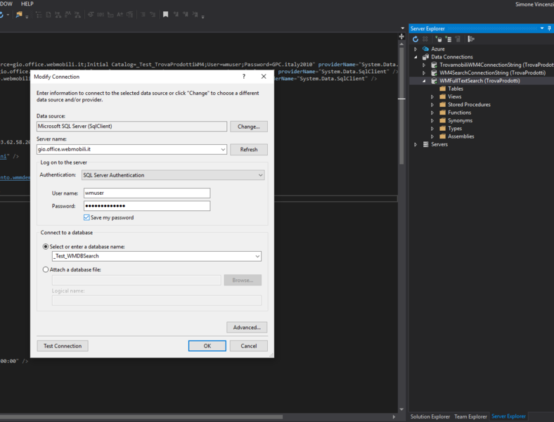The image size is (554, 422).
Task: Expand the Views node in the tree
Action: tap(432, 97)
